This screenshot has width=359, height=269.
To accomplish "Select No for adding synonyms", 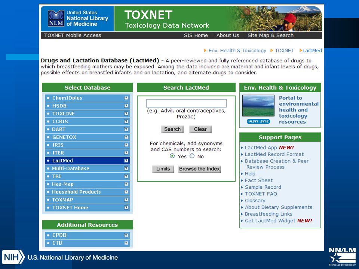I will tap(192, 156).
